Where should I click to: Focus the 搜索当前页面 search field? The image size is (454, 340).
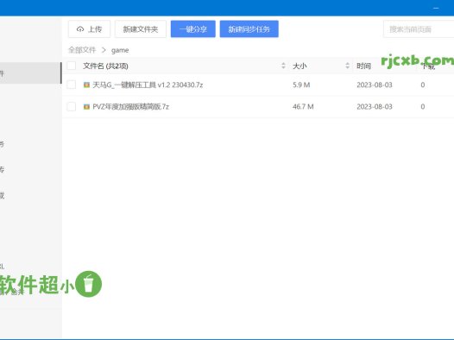tap(419, 29)
